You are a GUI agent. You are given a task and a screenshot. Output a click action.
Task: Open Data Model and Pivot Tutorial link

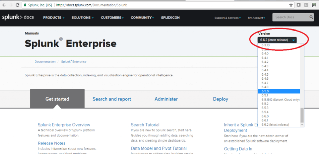159,148
